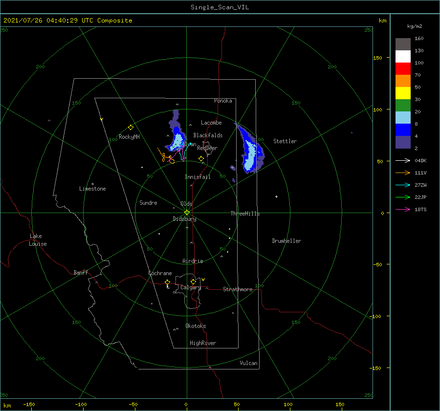Click the magenta 18TS track arrow

pos(403,209)
